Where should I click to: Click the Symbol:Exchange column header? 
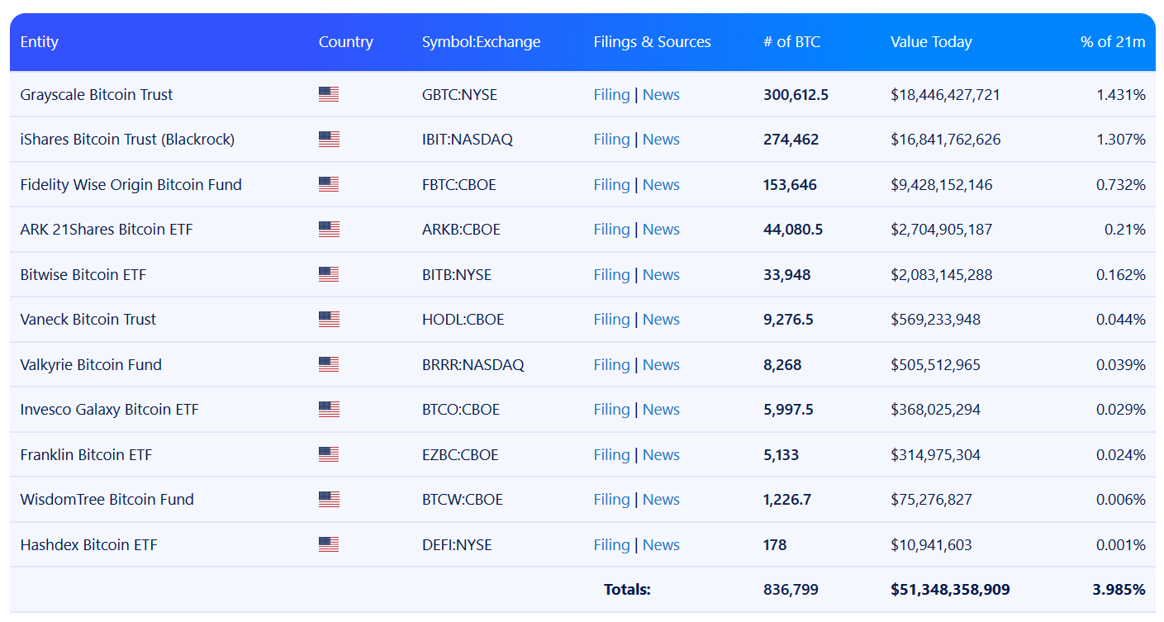[x=481, y=42]
